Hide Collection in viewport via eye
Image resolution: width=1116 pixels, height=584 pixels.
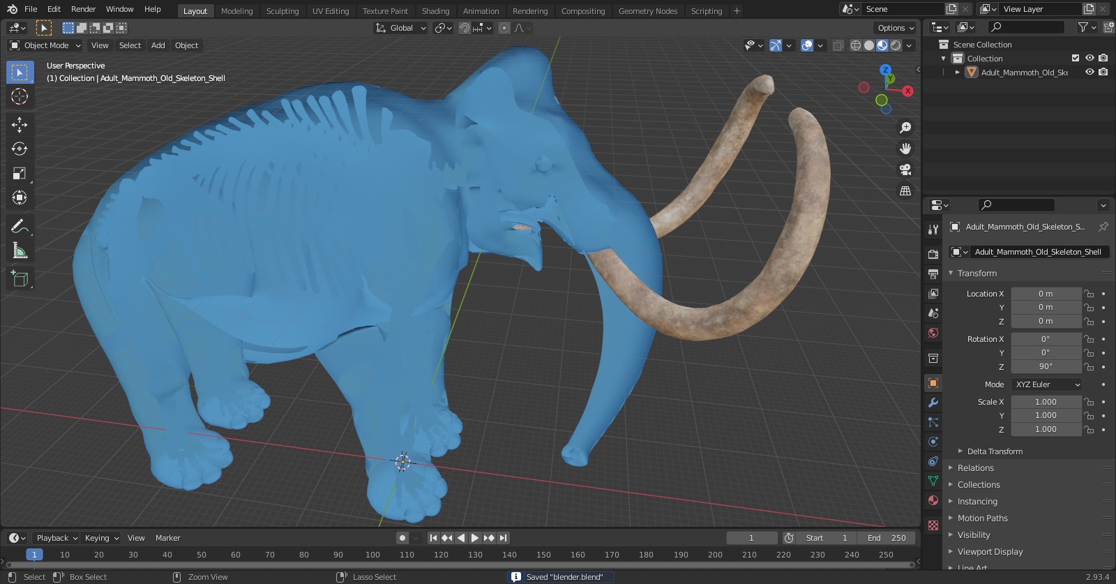(1089, 58)
